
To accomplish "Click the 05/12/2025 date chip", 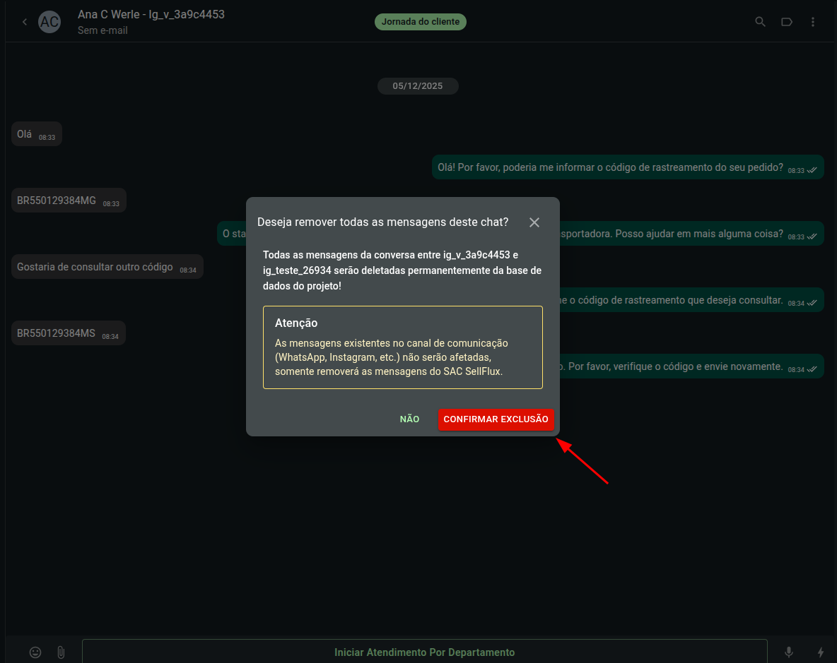I will tap(418, 86).
